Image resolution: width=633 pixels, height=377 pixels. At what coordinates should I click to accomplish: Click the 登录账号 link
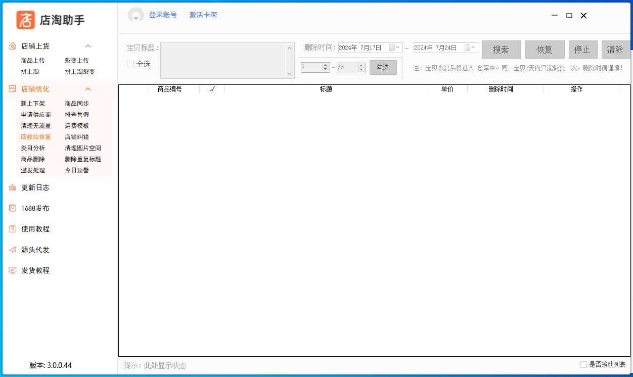pyautogui.click(x=163, y=15)
